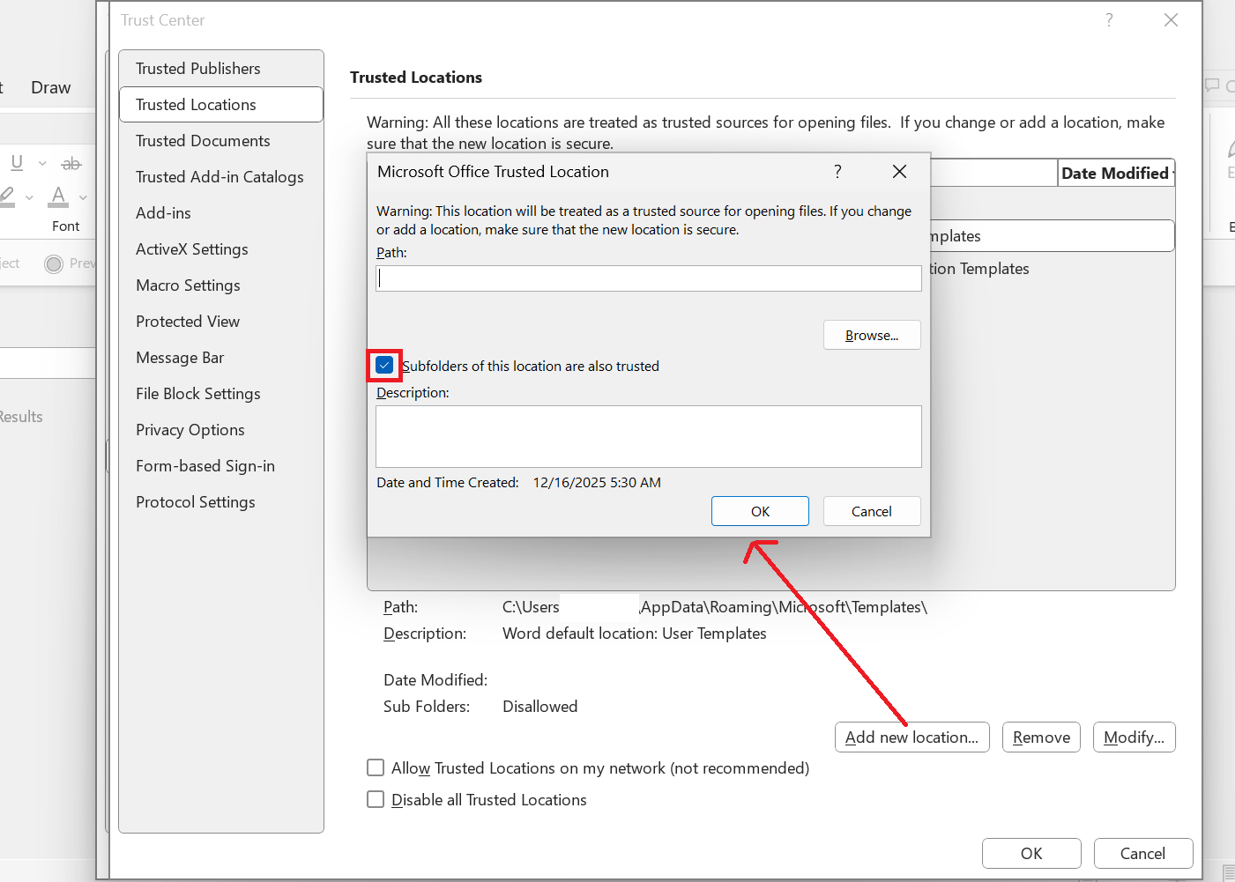Click OK in Trust Center
This screenshot has width=1235, height=882.
[x=1031, y=853]
